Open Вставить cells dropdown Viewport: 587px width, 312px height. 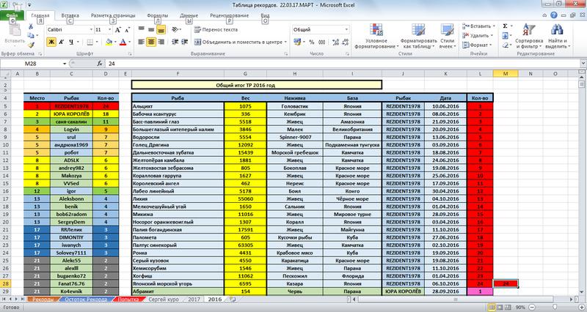click(x=478, y=26)
